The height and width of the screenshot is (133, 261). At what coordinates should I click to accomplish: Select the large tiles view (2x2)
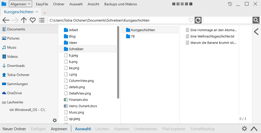pos(191,4)
